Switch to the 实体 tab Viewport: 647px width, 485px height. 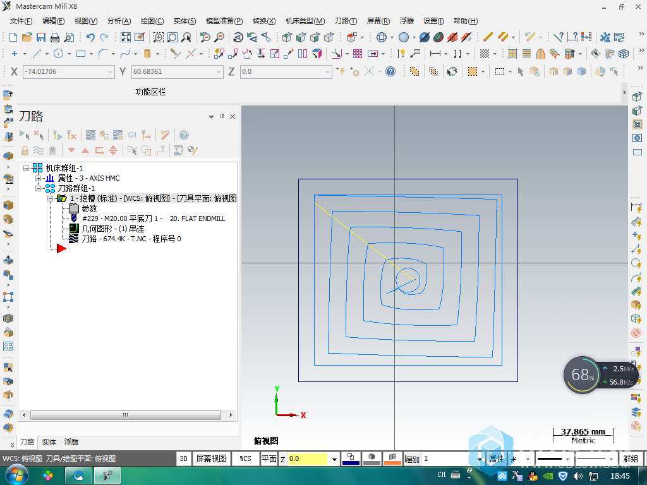[49, 442]
